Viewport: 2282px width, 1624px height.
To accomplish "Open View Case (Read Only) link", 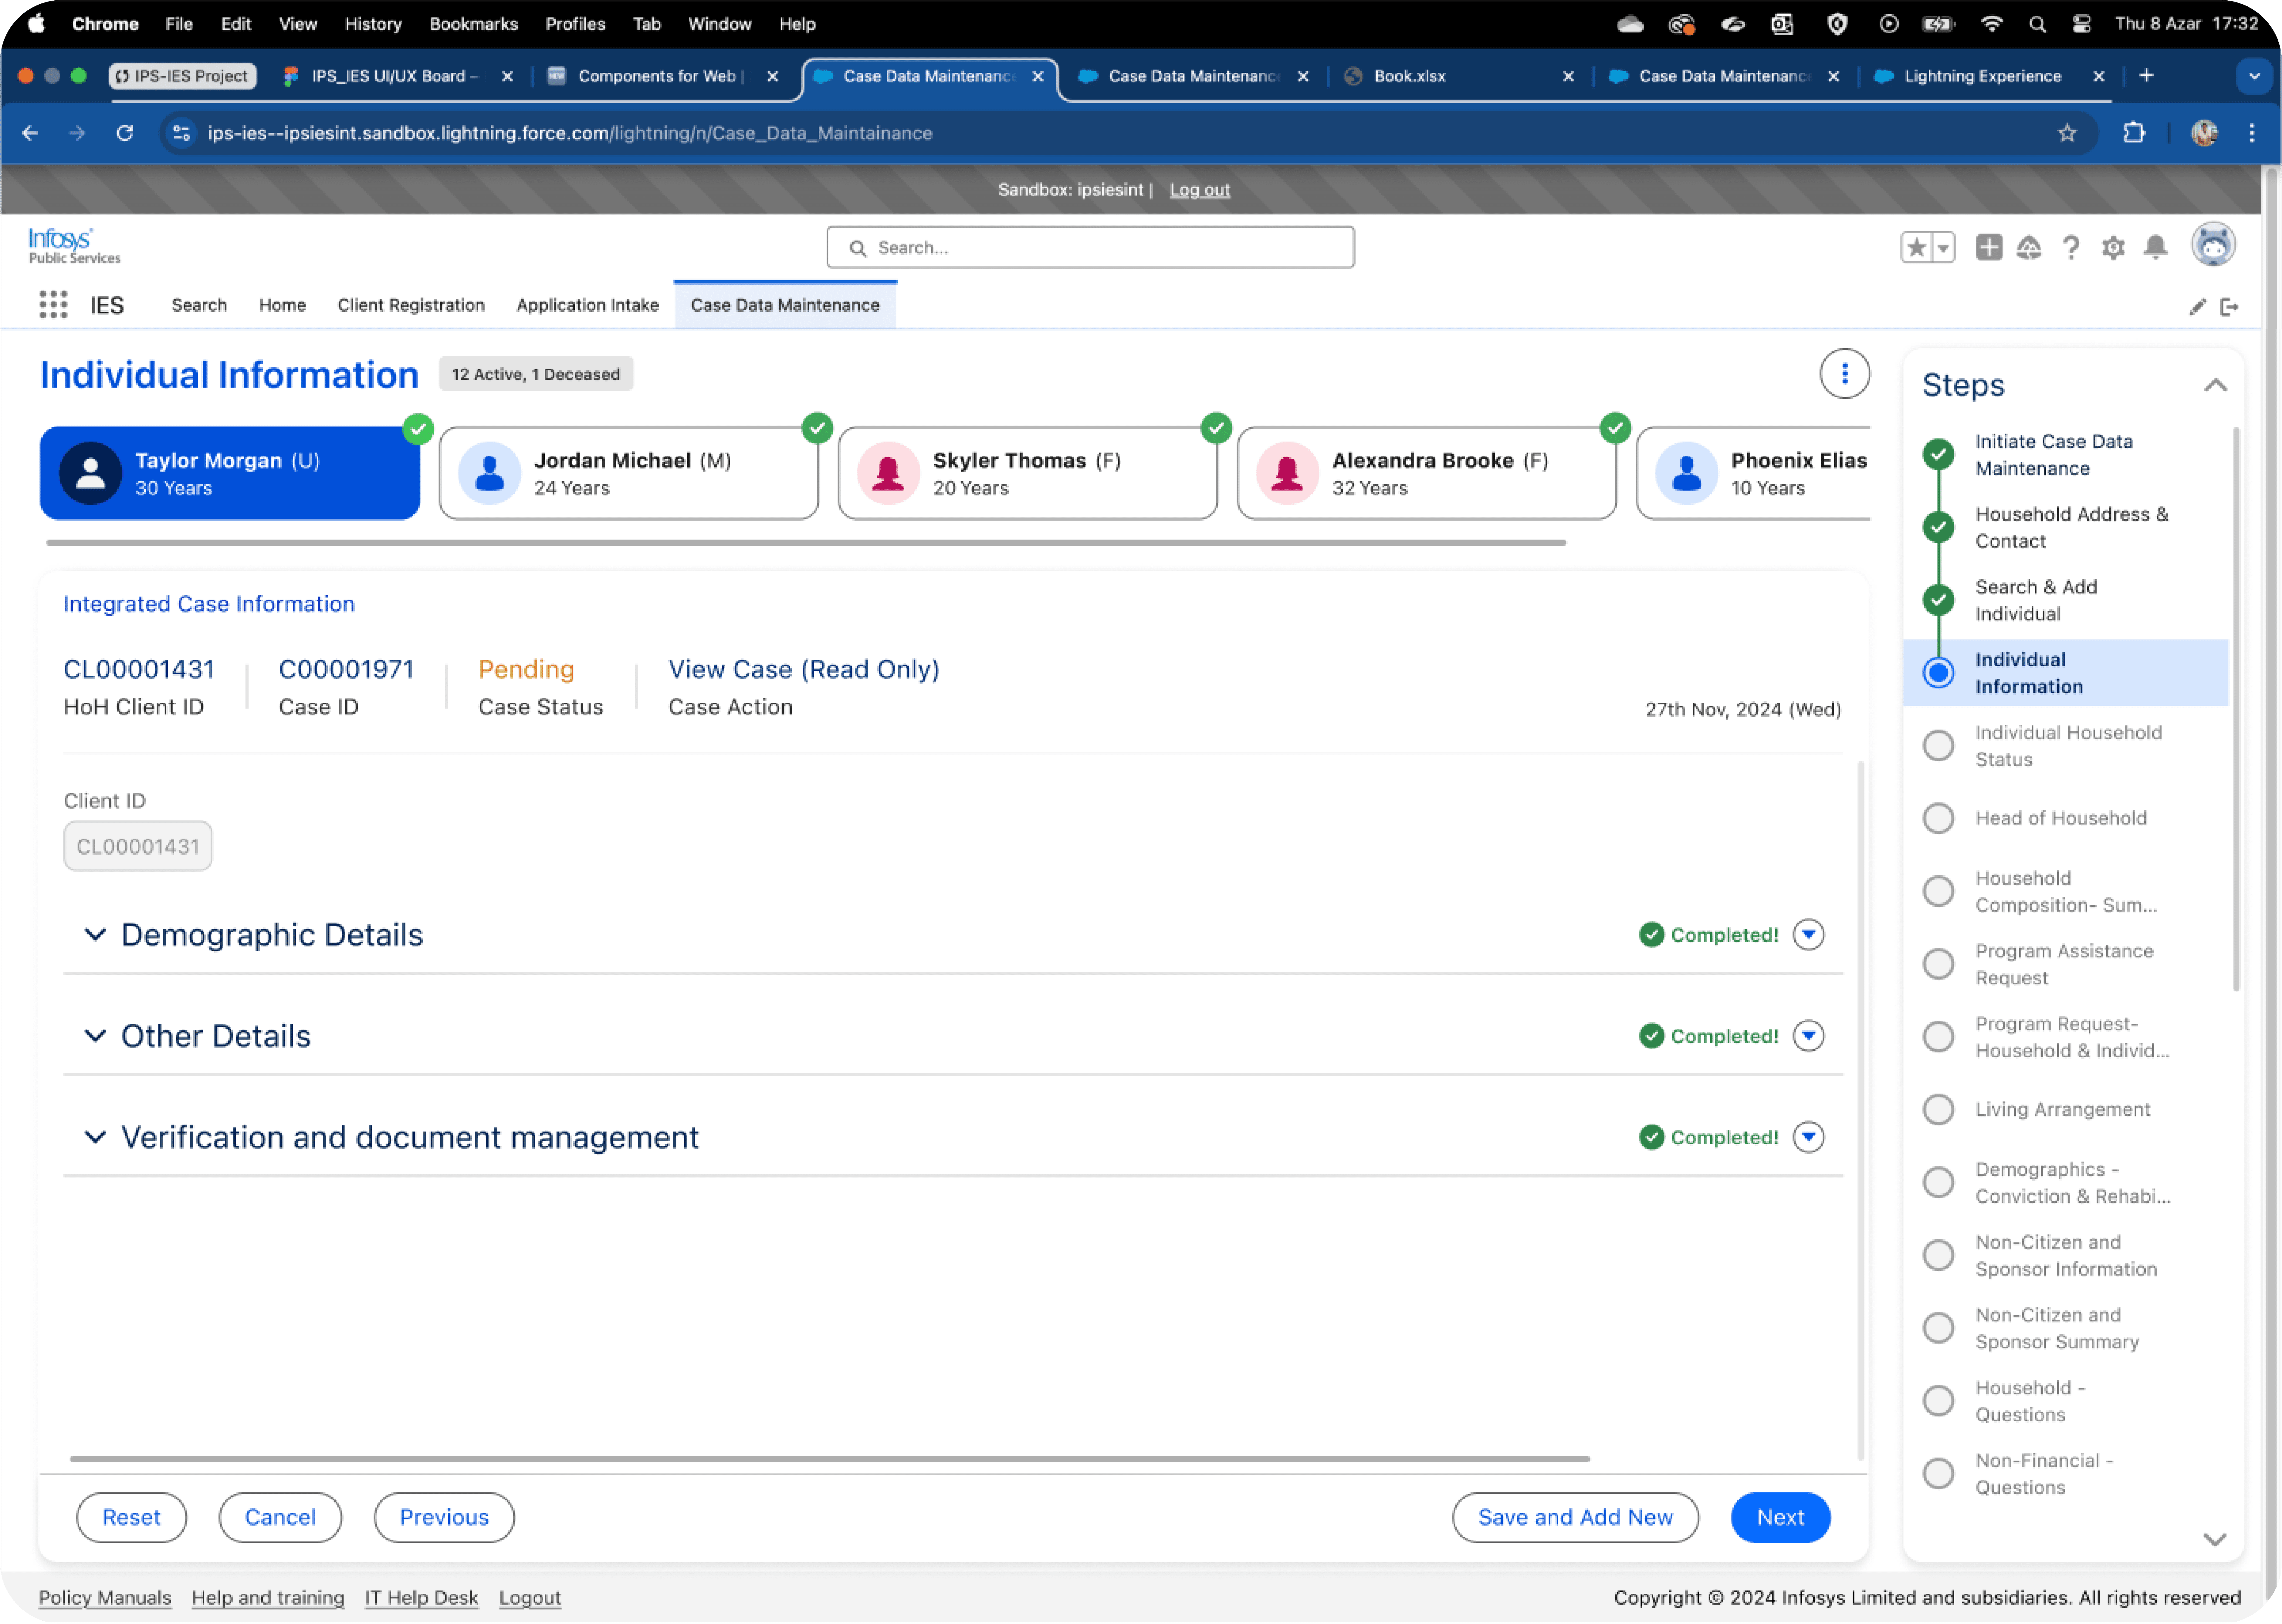I will [803, 669].
